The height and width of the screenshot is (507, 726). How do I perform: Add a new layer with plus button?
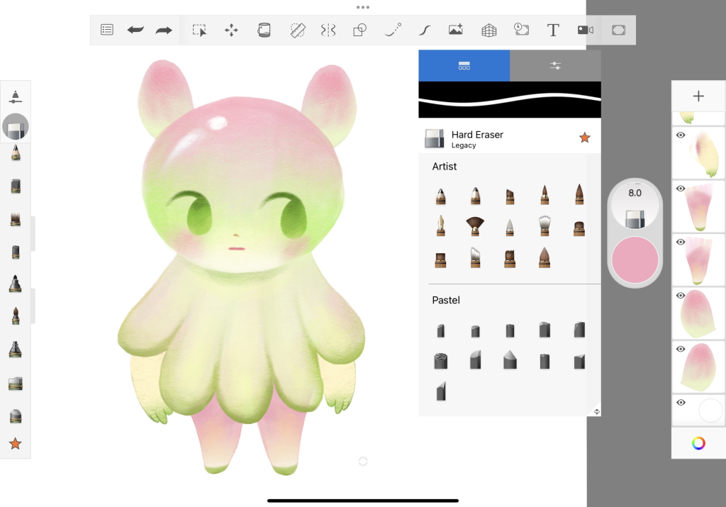[698, 96]
